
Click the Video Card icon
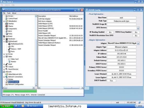pyautogui.click(x=9, y=59)
